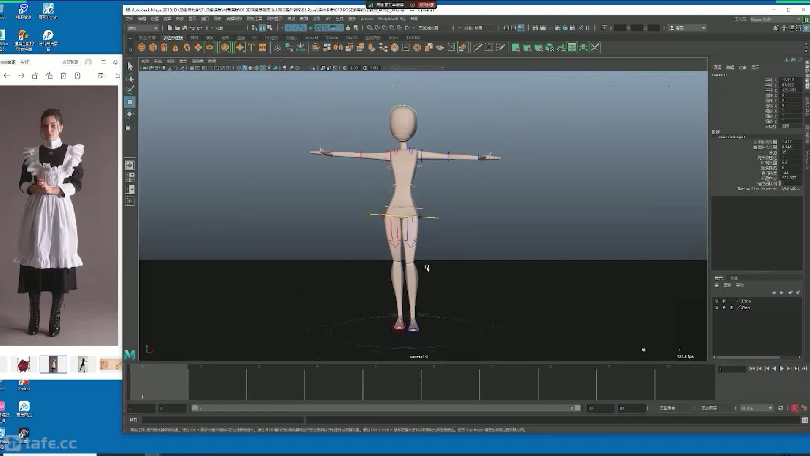This screenshot has width=810, height=456.
Task: Activate the Rotate tool in toolbox
Action: (130, 114)
